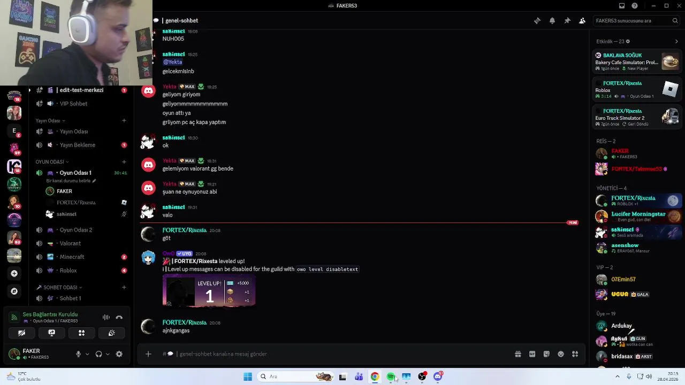Open the Bakery Cafe Simulator activity card
The width and height of the screenshot is (685, 385).
pyautogui.click(x=637, y=61)
